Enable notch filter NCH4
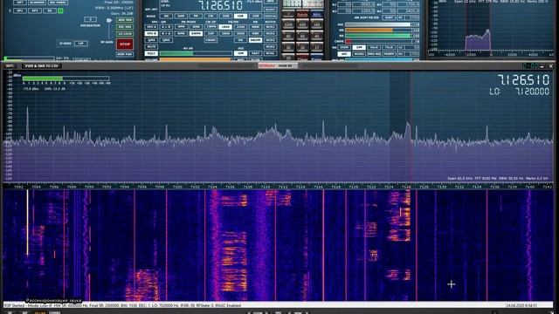559x314 pixels. pos(271,46)
